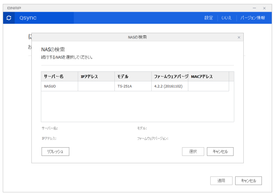
Task: Sort by IPアドレス column header
Action: coord(96,76)
